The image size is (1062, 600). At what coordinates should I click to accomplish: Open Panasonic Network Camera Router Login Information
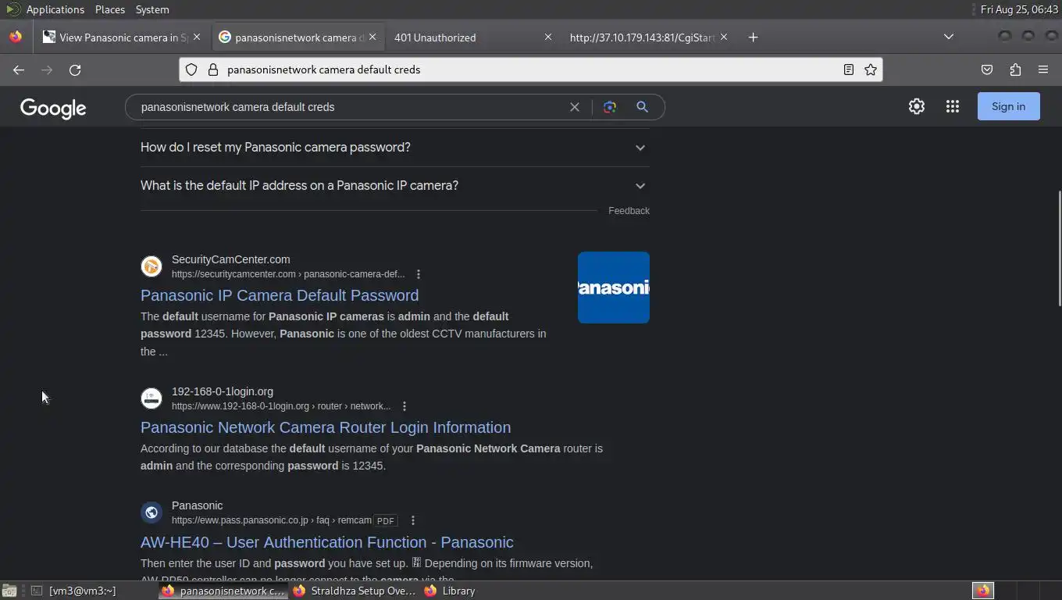326,427
